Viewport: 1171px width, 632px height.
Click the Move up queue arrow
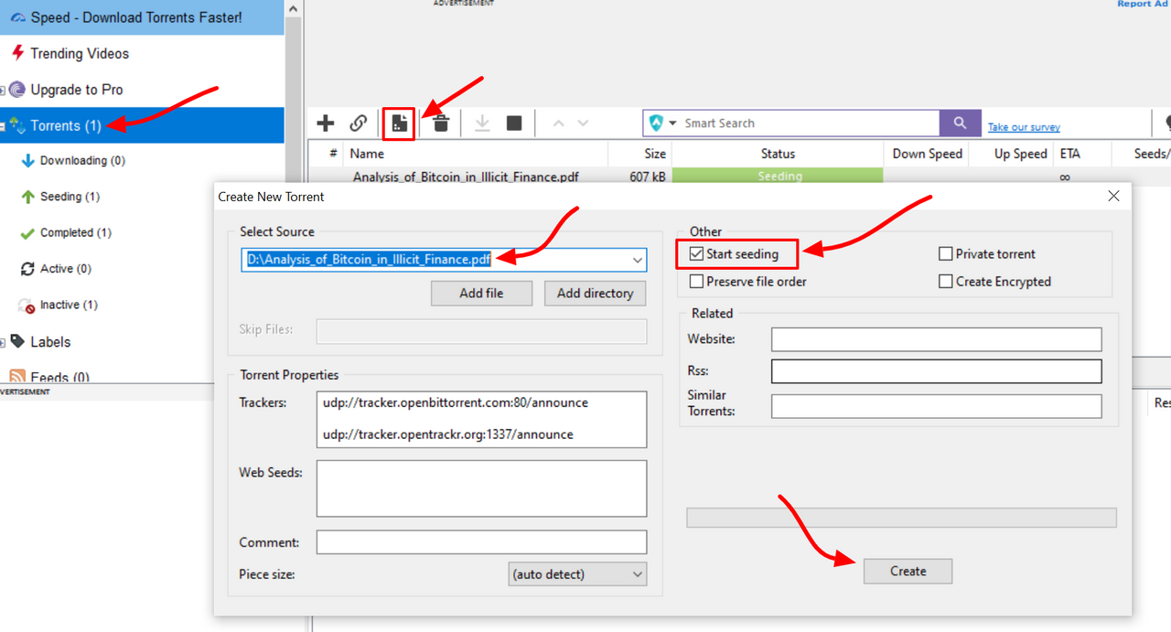[558, 123]
